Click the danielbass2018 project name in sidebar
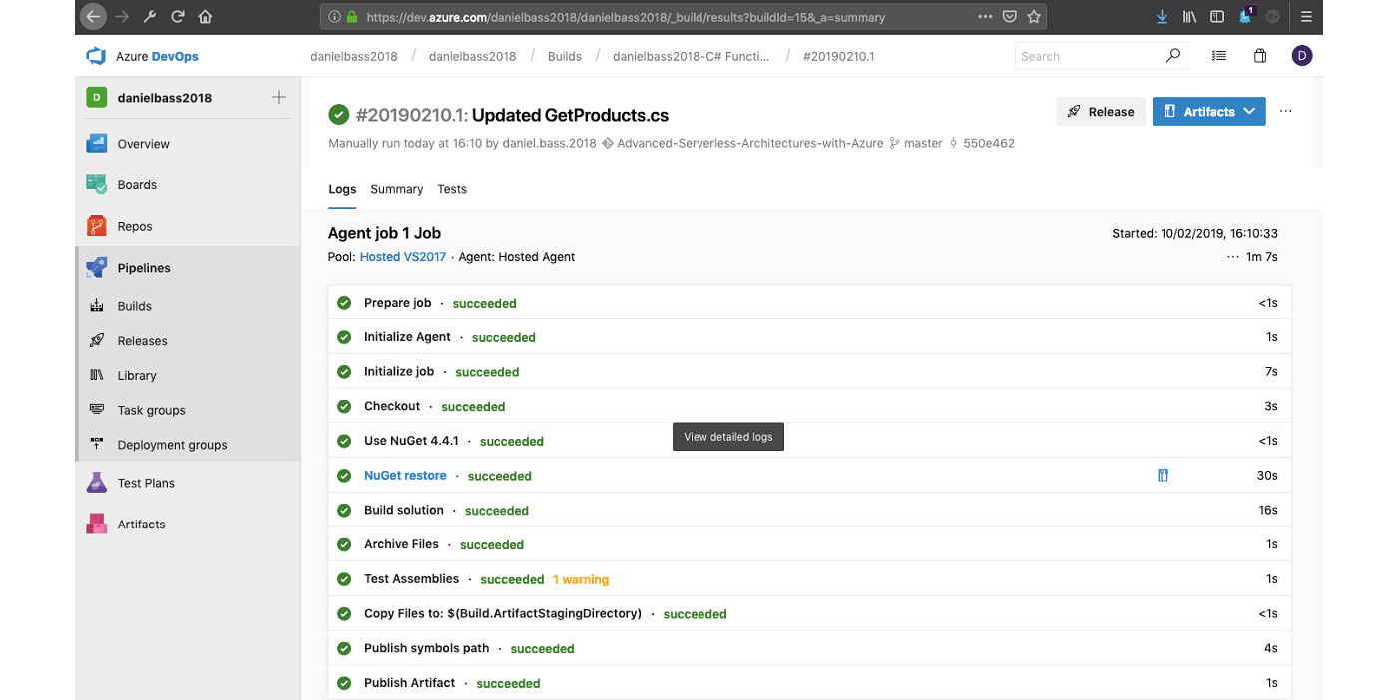The image size is (1398, 700). (x=165, y=98)
